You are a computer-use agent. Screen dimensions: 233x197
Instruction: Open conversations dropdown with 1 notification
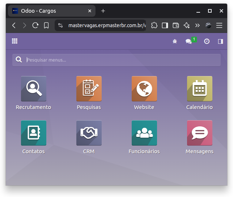pos(189,41)
